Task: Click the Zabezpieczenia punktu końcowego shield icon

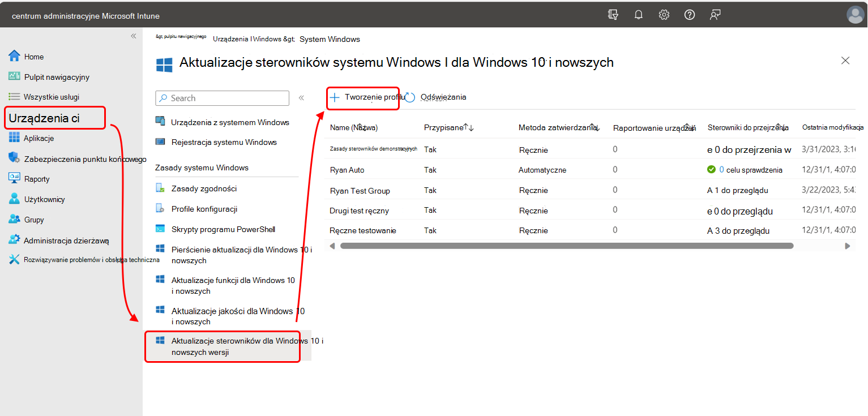Action: pyautogui.click(x=14, y=159)
